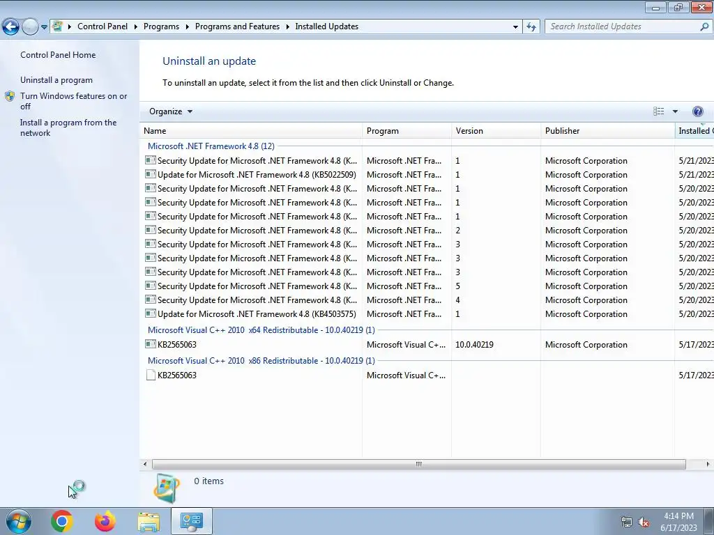
Task: Open Install a program from the network
Action: tap(68, 128)
